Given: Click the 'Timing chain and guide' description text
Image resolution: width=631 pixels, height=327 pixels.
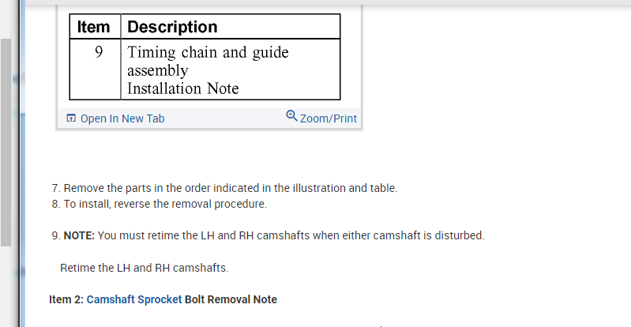Looking at the screenshot, I should coord(208,53).
